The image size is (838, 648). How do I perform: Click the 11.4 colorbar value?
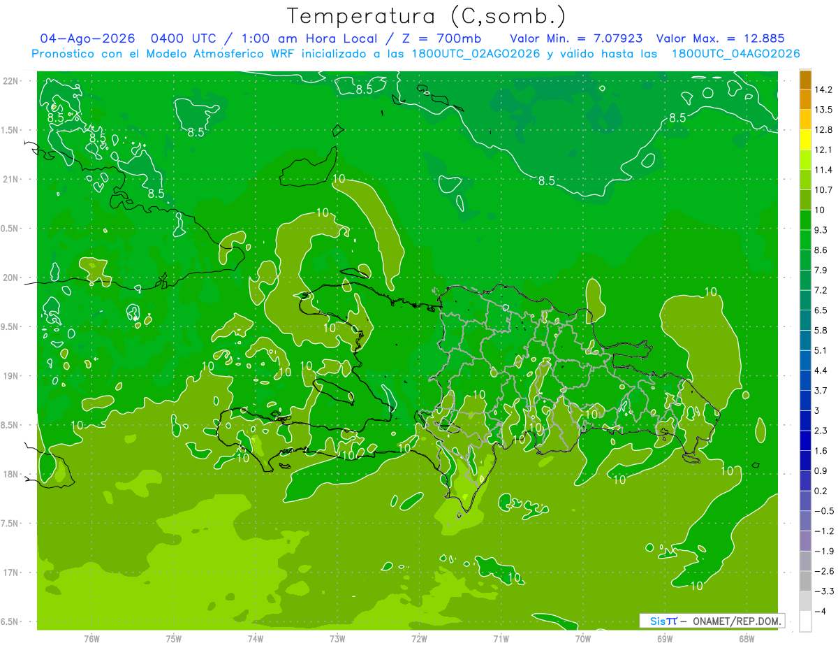coord(823,170)
